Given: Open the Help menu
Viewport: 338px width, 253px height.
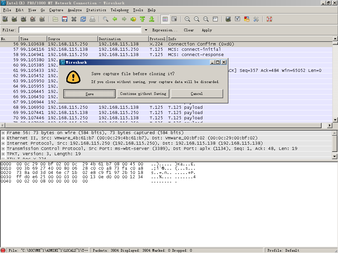Looking at the screenshot, I should coord(152,10).
